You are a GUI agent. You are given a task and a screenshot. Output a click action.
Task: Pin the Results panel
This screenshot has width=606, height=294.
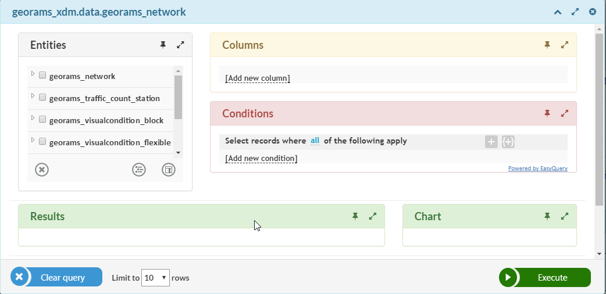355,216
